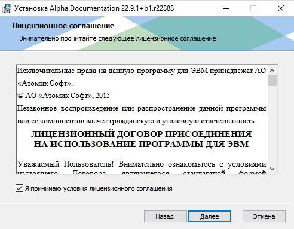294x229 pixels.
Task: Click subtitle Внимательно прочитайте следующее лицензионное соглашение
Action: (x=118, y=38)
